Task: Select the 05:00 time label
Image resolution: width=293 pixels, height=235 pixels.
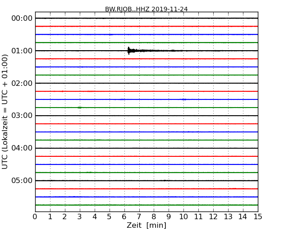Action: (22, 180)
